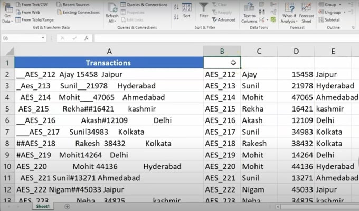Select the column A header
This screenshot has width=359, height=211.
(109, 51)
